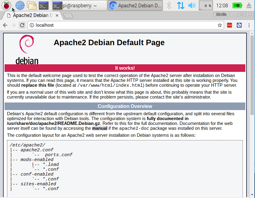Switch to pi@raspberry terminal window in the taskbar
The width and height of the screenshot is (255, 198).
[x=80, y=5]
